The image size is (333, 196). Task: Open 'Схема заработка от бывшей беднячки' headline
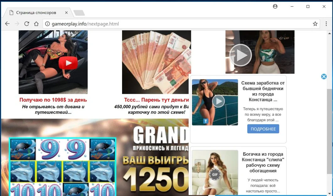click(x=263, y=91)
